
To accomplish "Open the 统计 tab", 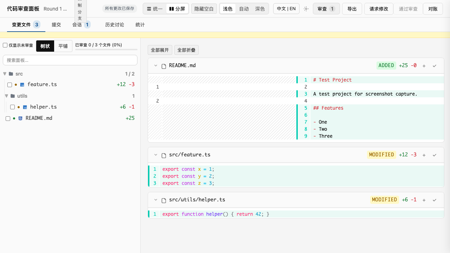I will pos(140,25).
